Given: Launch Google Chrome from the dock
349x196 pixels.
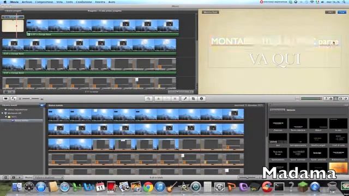Looking at the screenshot, I should 148,187.
